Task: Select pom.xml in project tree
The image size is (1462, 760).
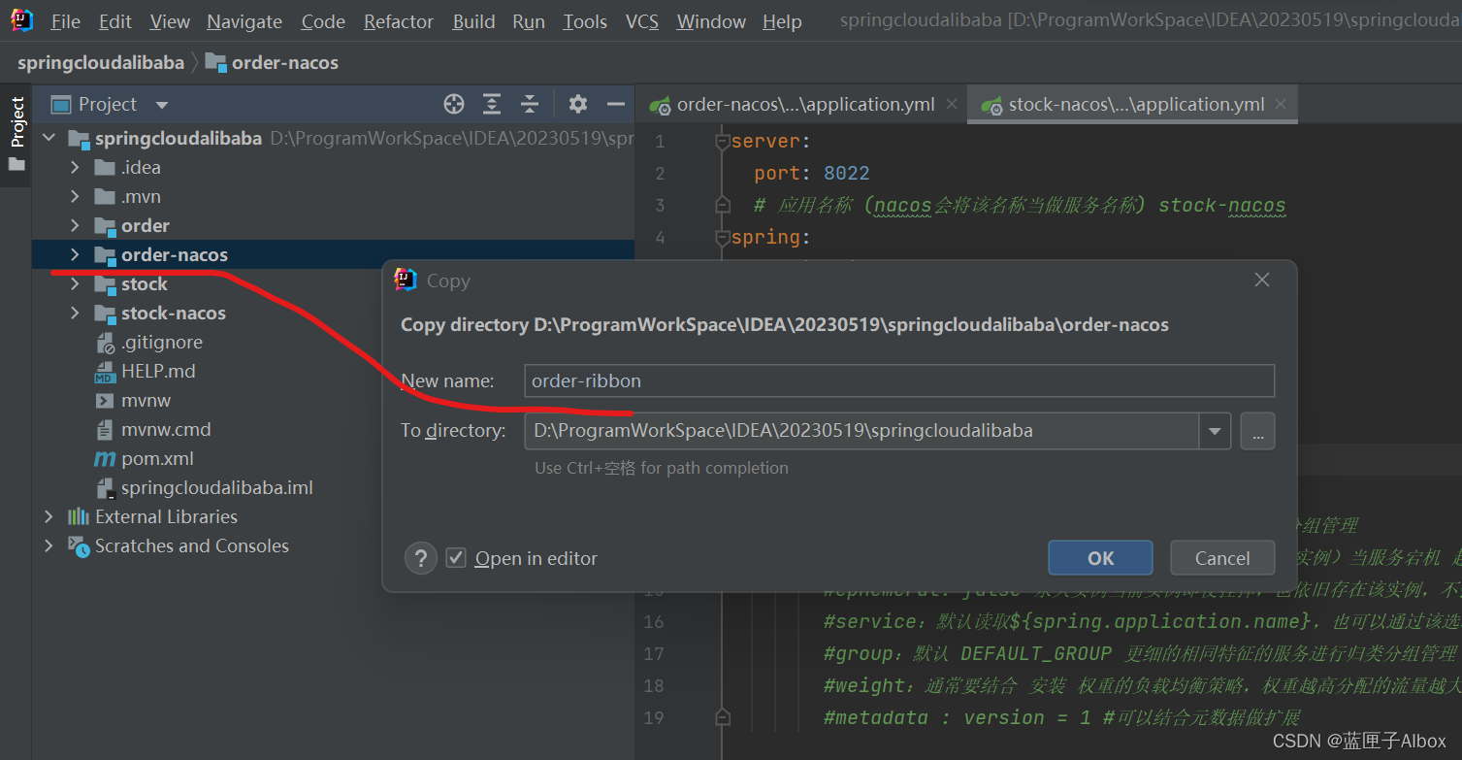Action: [157, 458]
